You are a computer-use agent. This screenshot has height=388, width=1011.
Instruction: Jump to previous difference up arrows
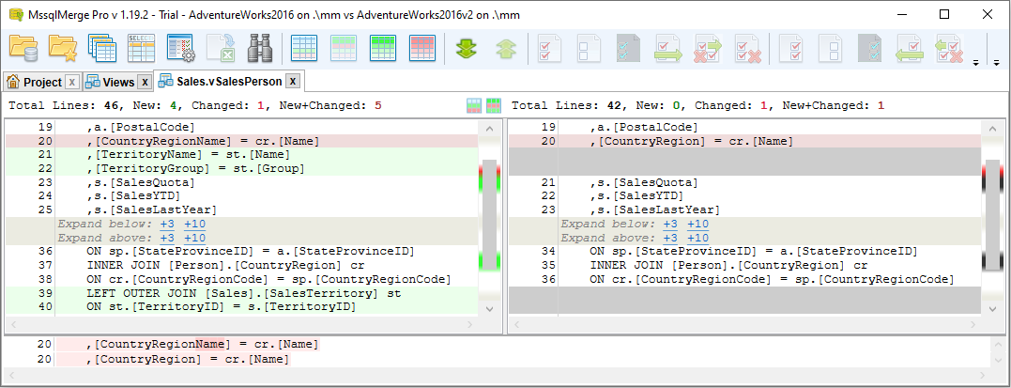[506, 49]
